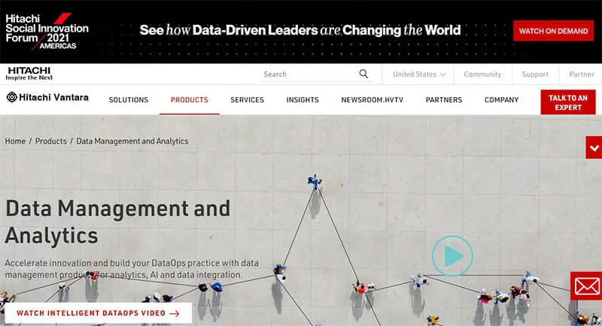Expand the red chevron side tab
This screenshot has height=326, width=602.
coord(594,148)
